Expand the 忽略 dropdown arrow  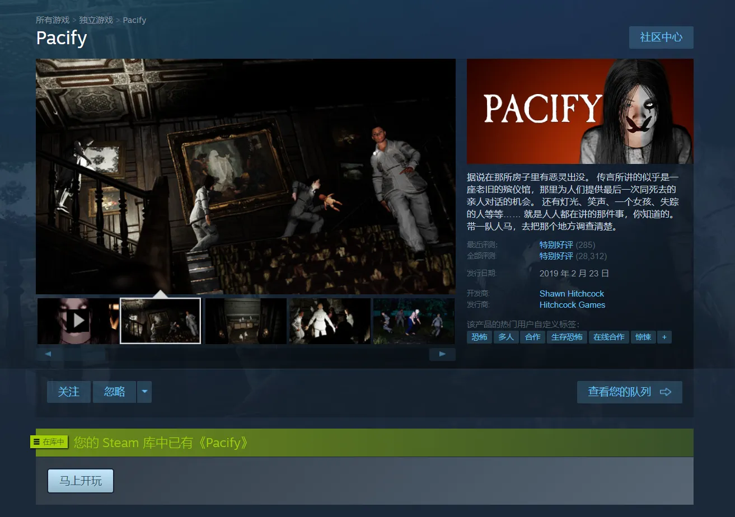click(x=144, y=392)
